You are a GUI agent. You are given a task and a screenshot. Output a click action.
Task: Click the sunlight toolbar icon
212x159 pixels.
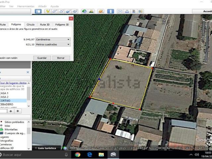(x=91, y=11)
